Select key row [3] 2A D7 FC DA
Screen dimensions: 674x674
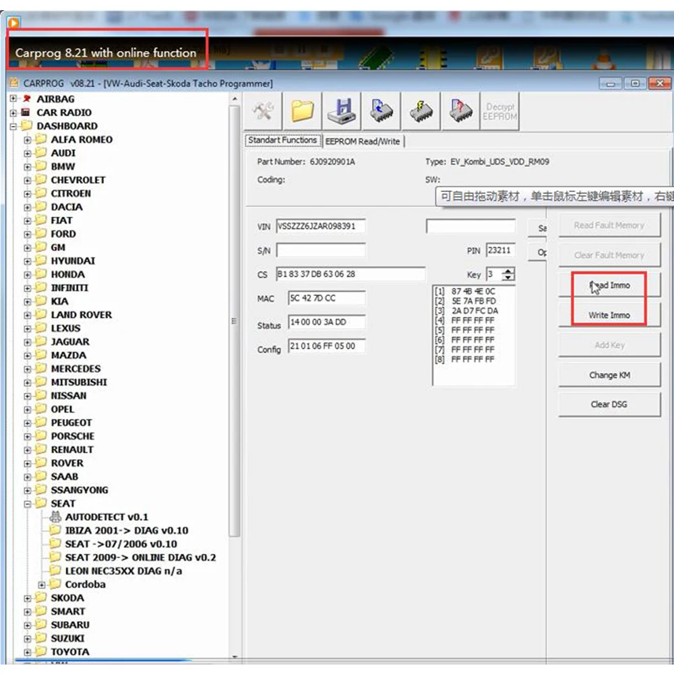466,311
